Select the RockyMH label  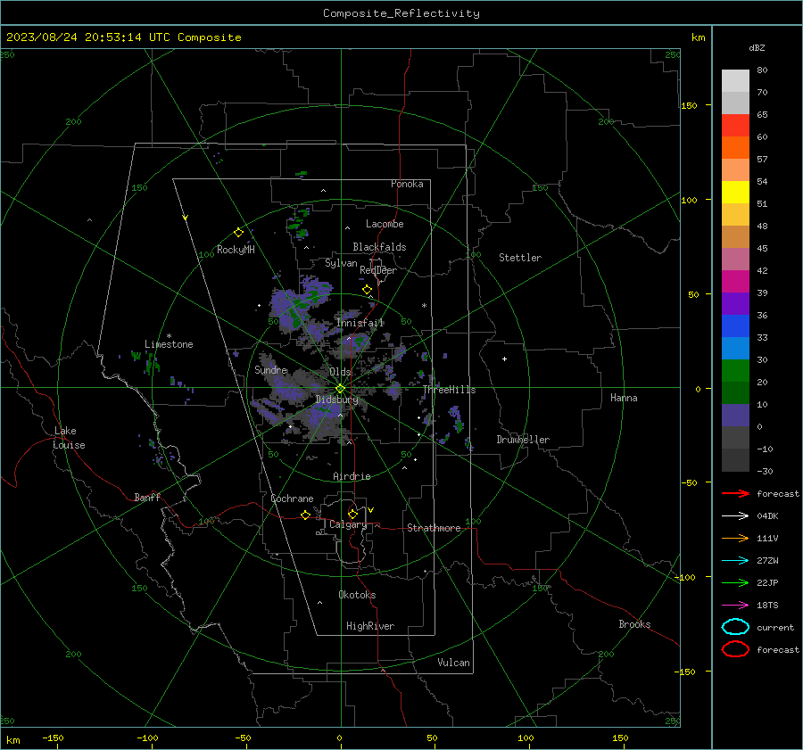coord(236,250)
